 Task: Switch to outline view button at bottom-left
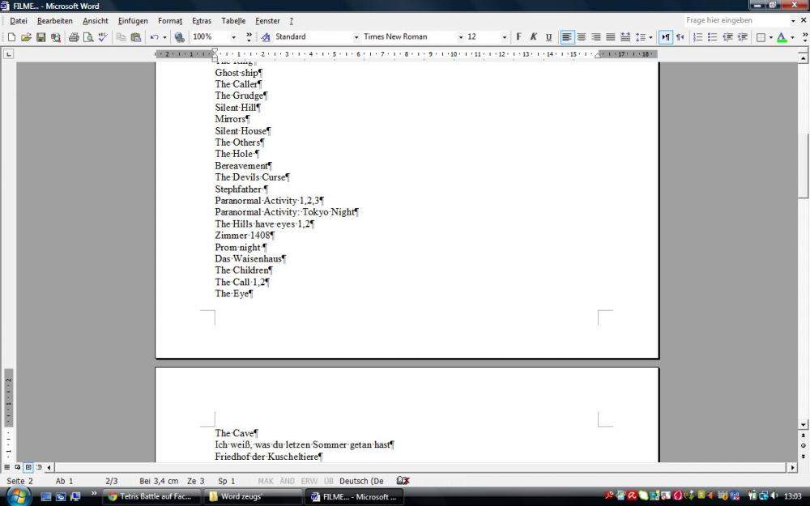[39, 467]
